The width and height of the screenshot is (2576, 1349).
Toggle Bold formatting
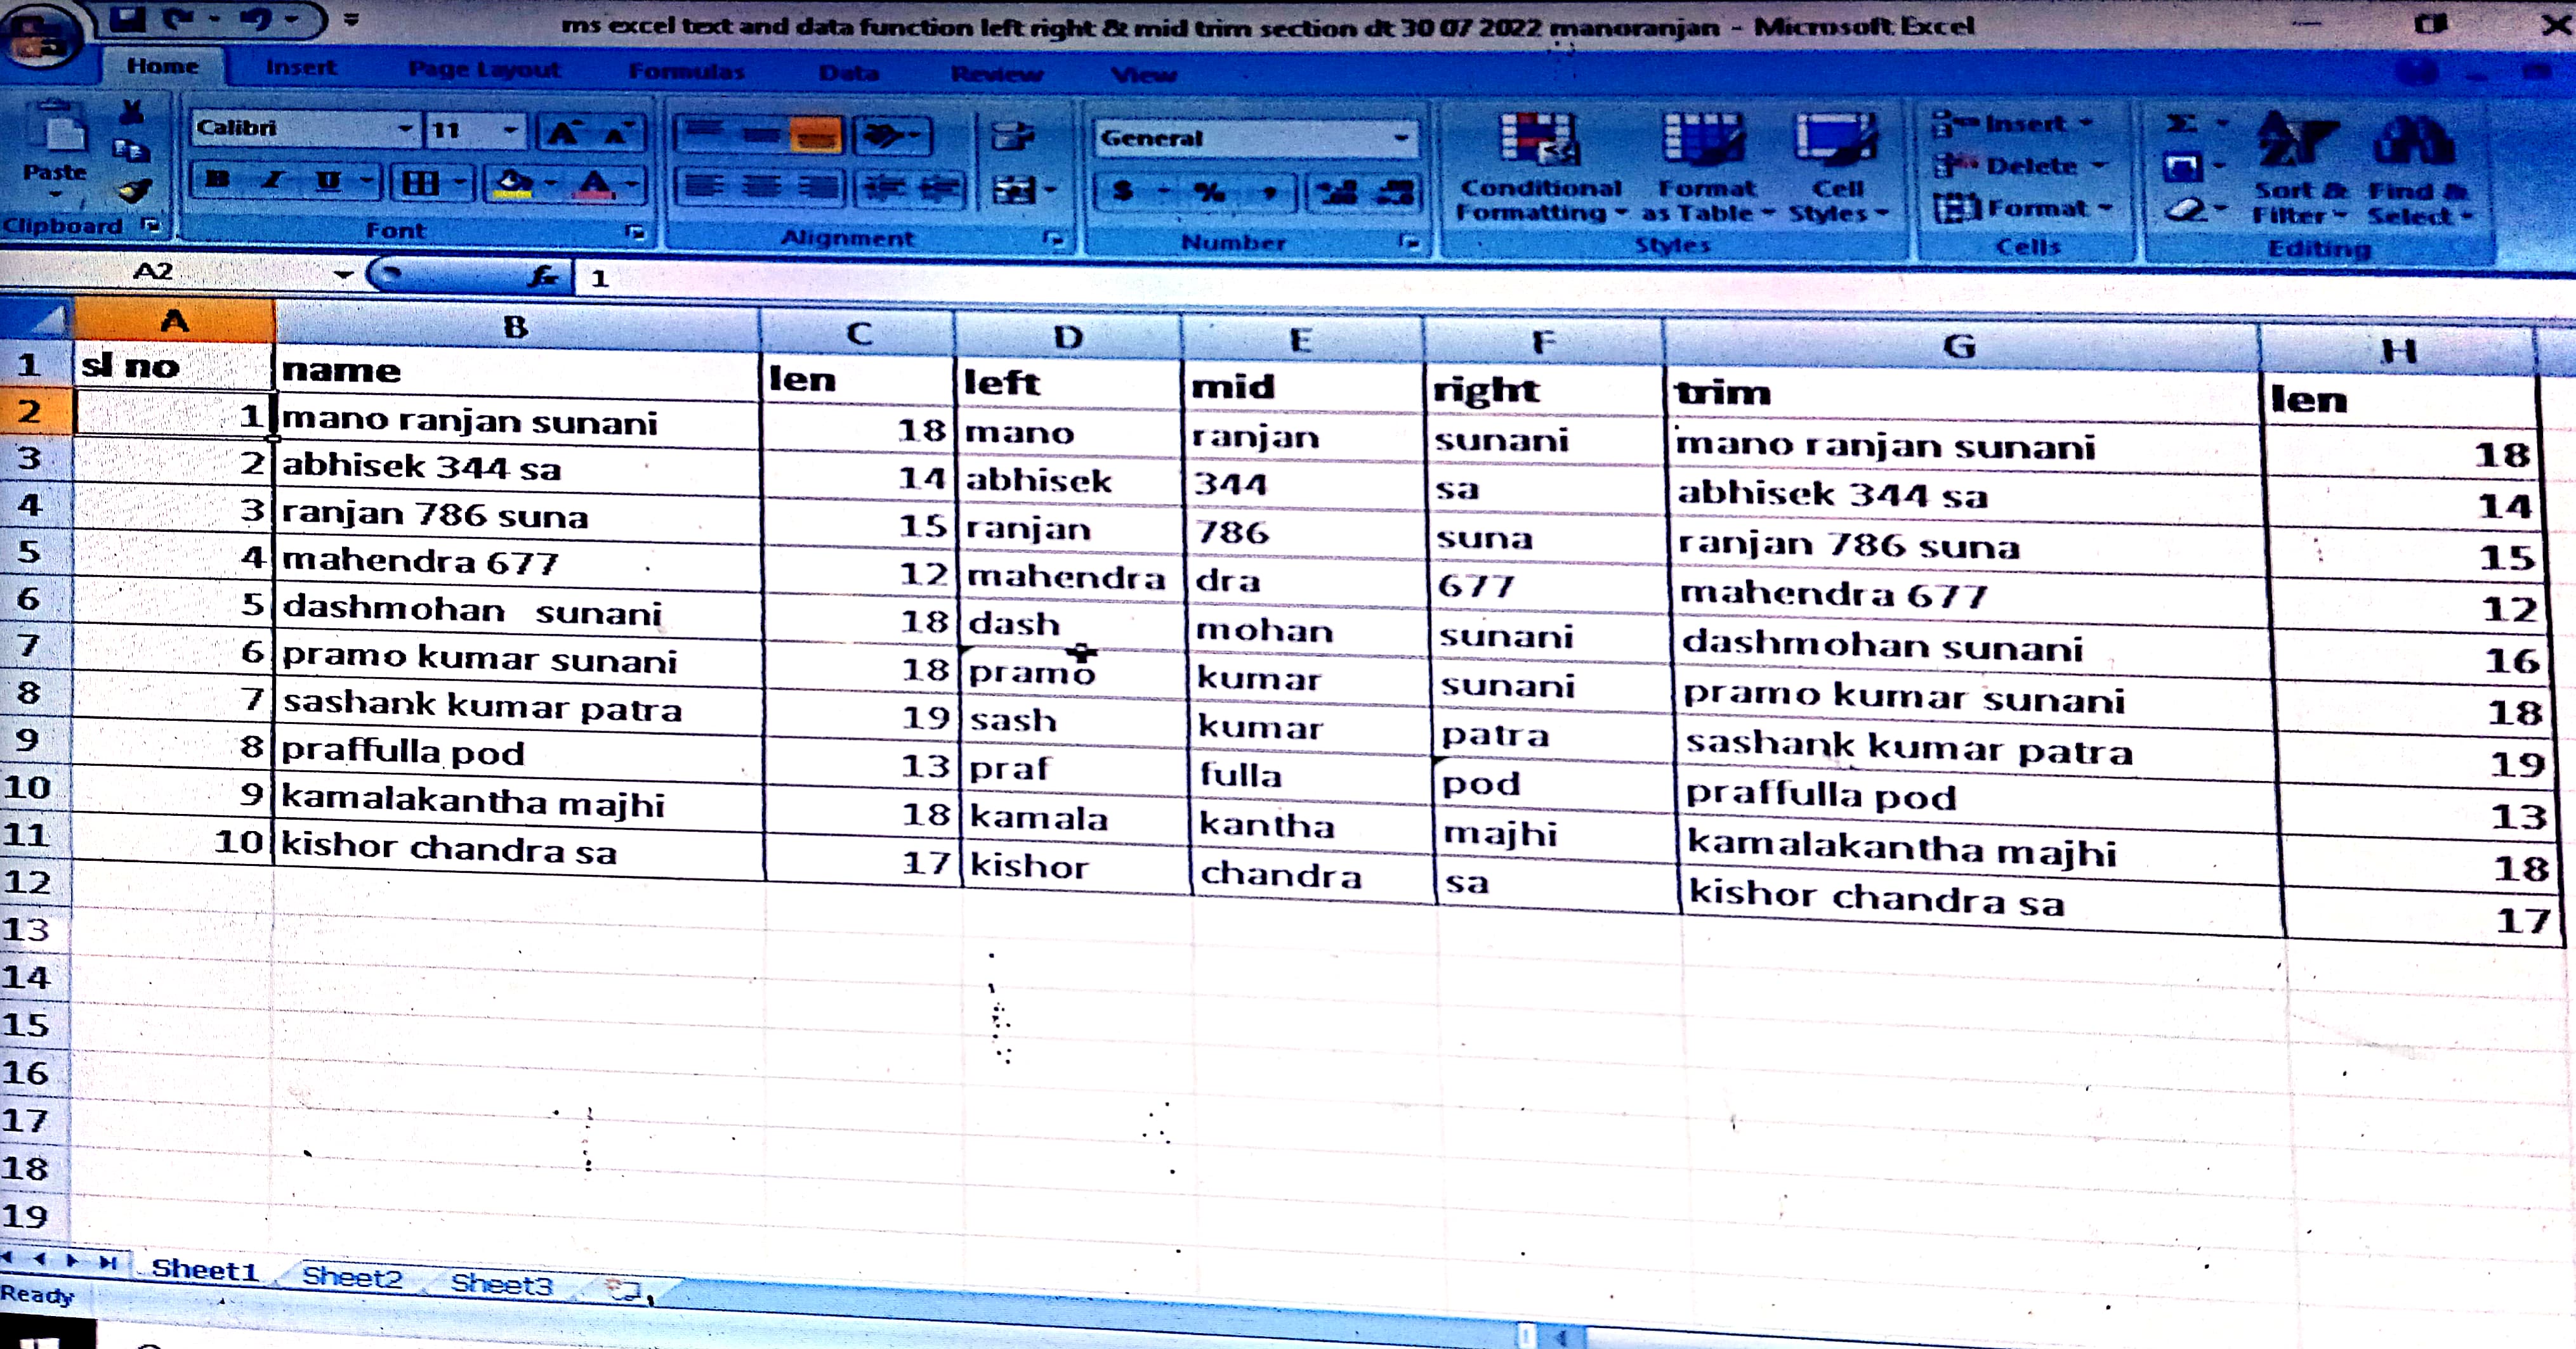[217, 181]
